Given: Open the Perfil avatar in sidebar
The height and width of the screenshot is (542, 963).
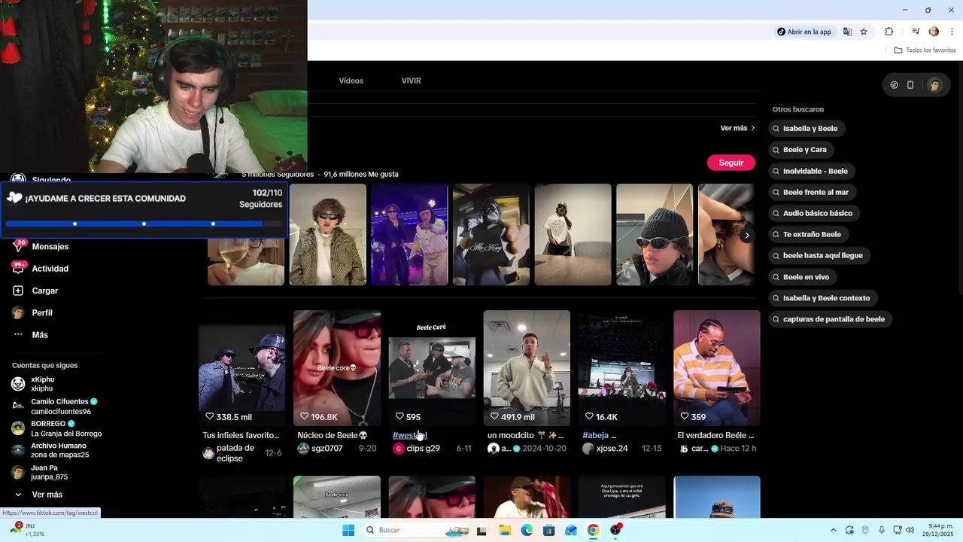Looking at the screenshot, I should coord(18,312).
